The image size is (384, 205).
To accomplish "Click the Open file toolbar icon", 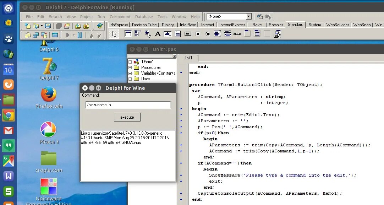I will pyautogui.click(x=36, y=26).
